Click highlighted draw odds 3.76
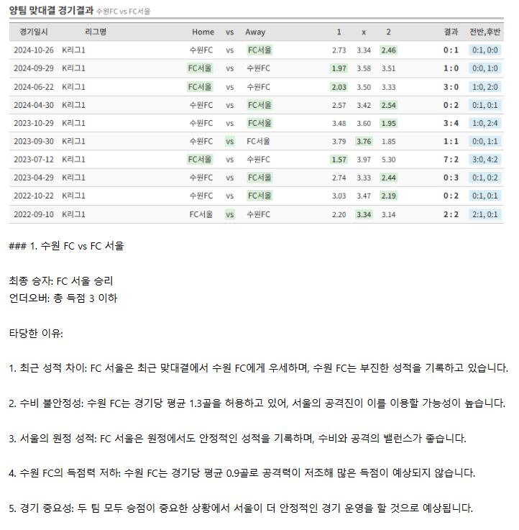Screen dimensions: 519x530 (364, 142)
